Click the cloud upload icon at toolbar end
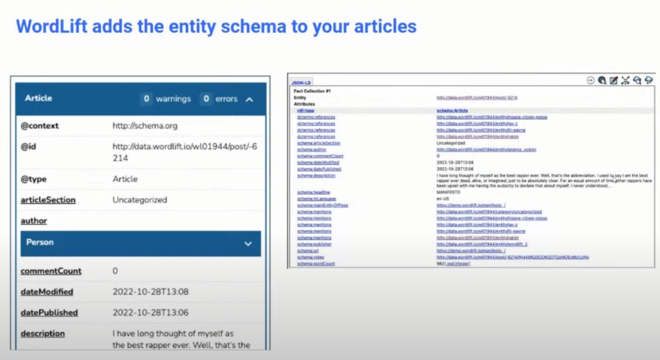The height and width of the screenshot is (360, 660). pyautogui.click(x=648, y=80)
